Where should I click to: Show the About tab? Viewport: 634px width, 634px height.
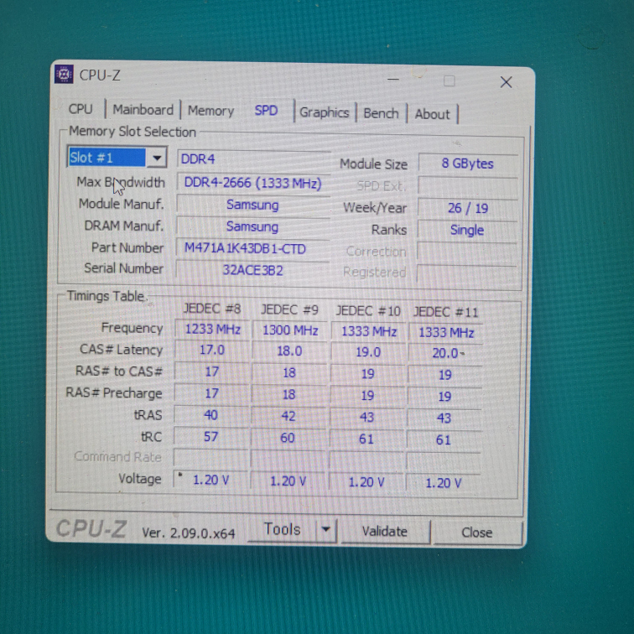tap(432, 114)
